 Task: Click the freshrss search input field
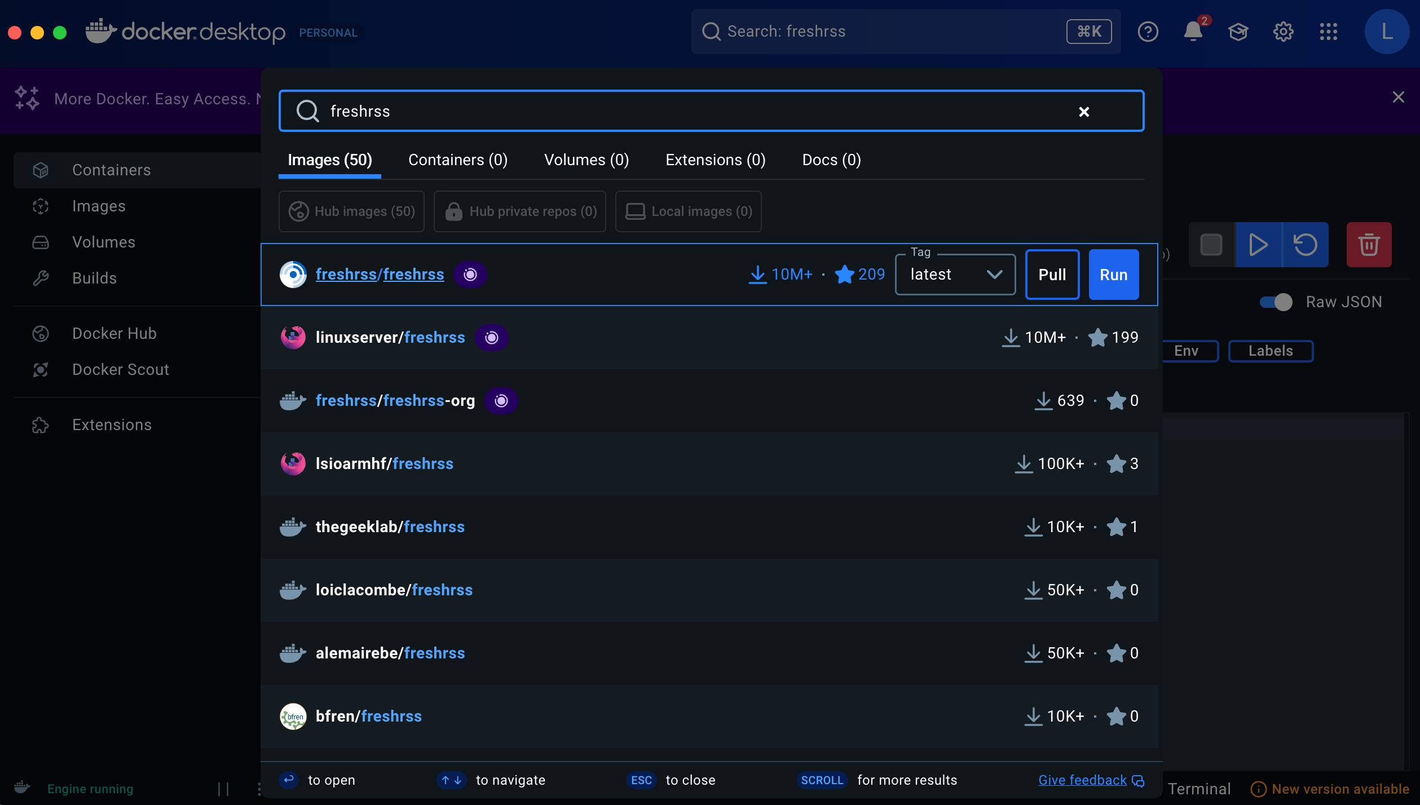(x=677, y=112)
